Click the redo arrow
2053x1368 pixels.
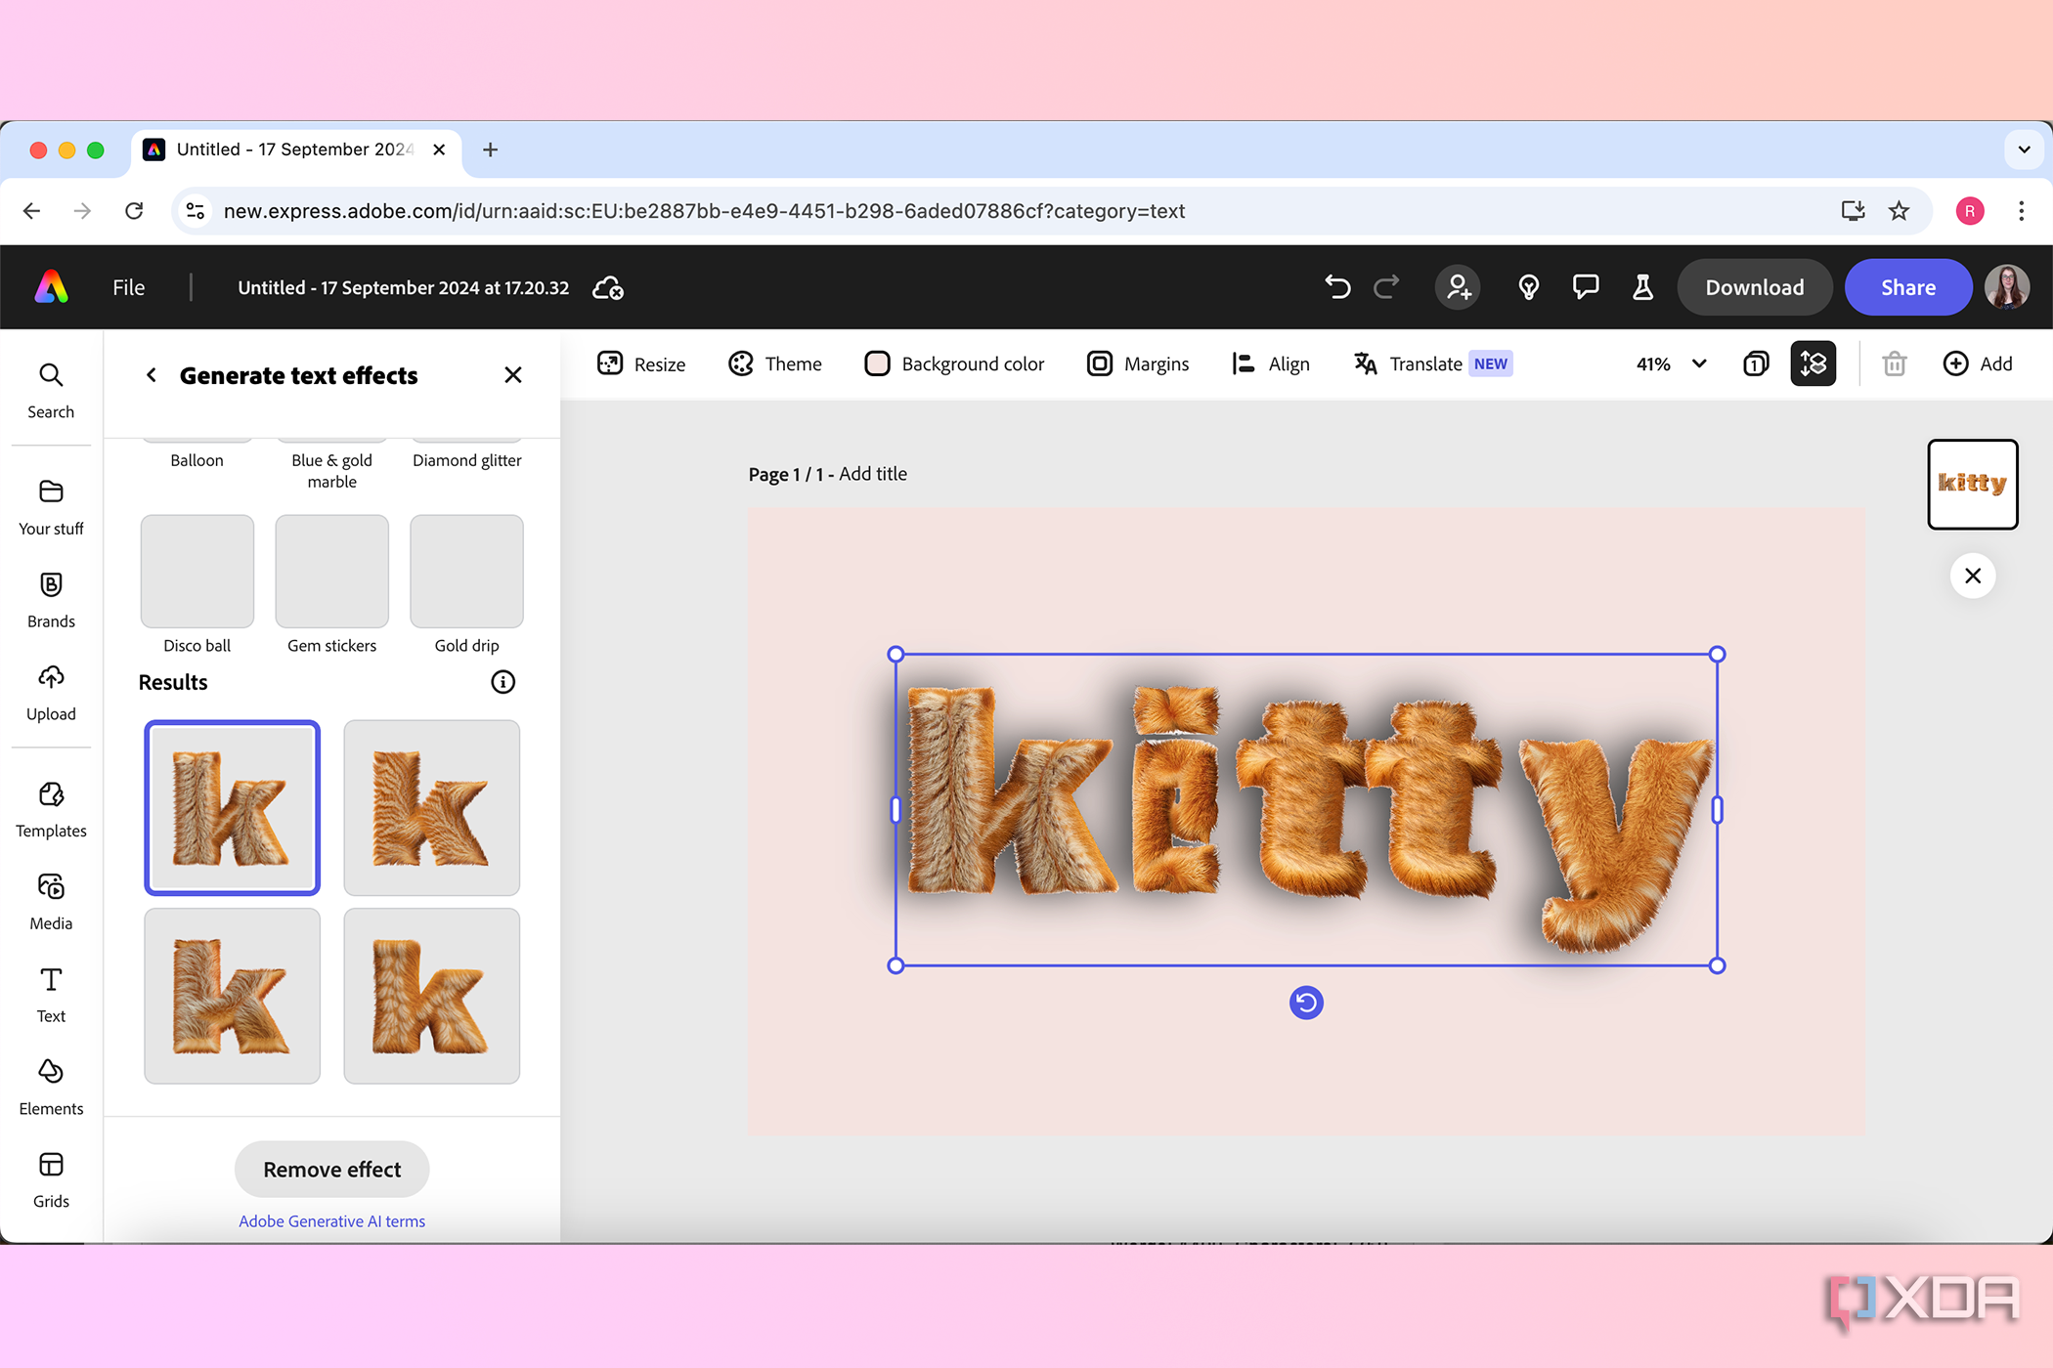click(1386, 287)
